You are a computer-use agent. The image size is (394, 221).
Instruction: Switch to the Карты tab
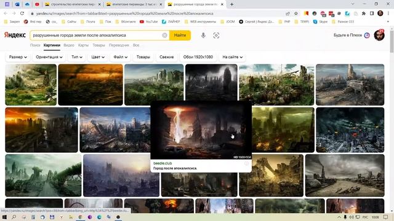click(83, 45)
